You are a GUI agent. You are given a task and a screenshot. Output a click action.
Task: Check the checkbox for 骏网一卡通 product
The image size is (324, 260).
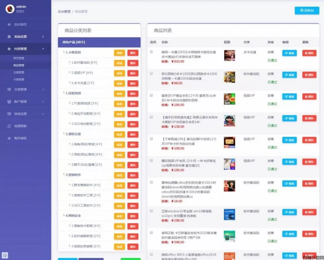[151, 52]
